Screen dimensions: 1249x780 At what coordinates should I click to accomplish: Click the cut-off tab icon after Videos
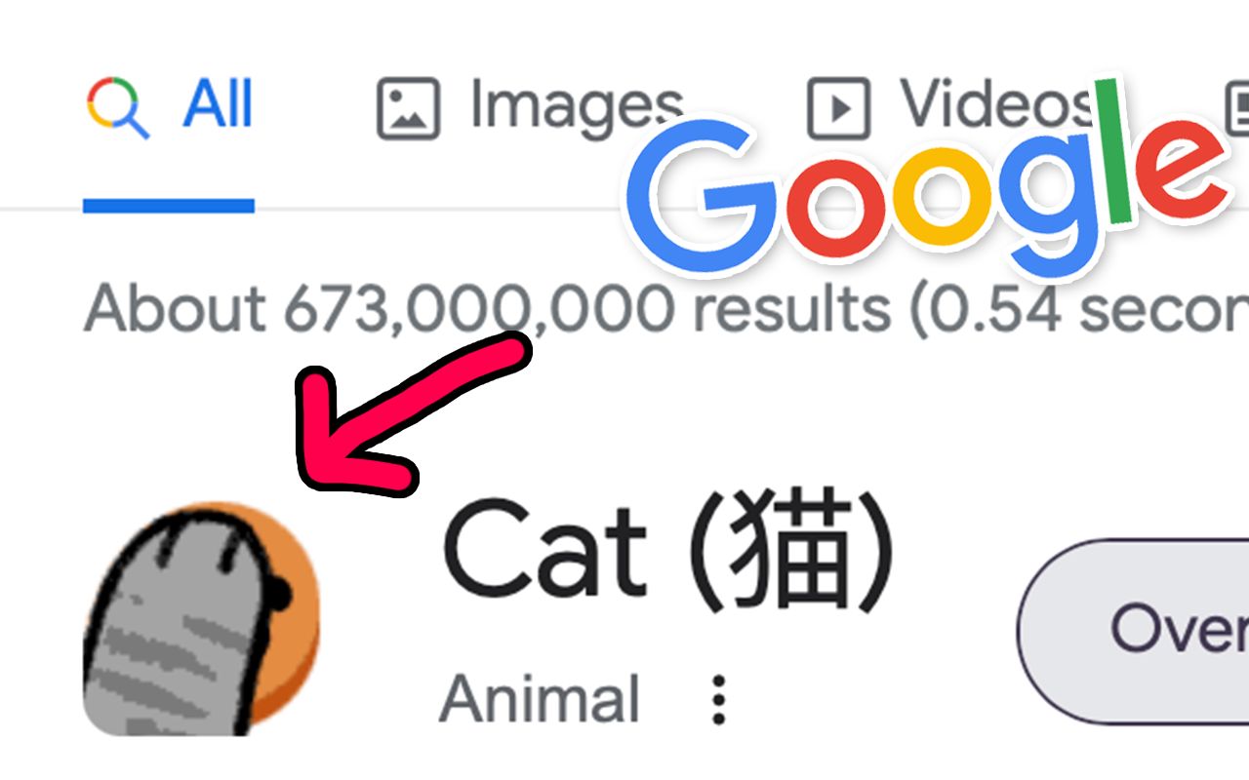[x=1236, y=107]
